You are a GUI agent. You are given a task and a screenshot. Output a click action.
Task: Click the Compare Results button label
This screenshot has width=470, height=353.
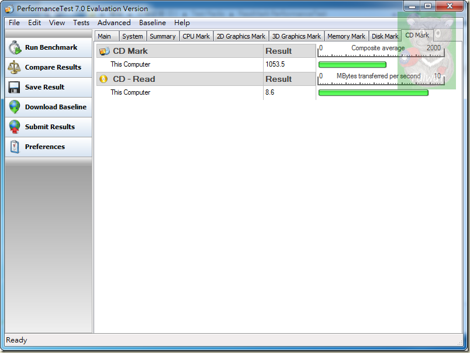(x=53, y=67)
